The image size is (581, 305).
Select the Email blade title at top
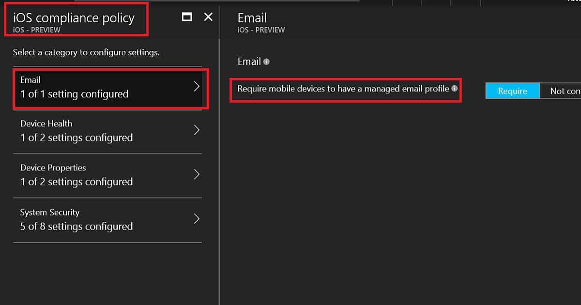pyautogui.click(x=252, y=18)
